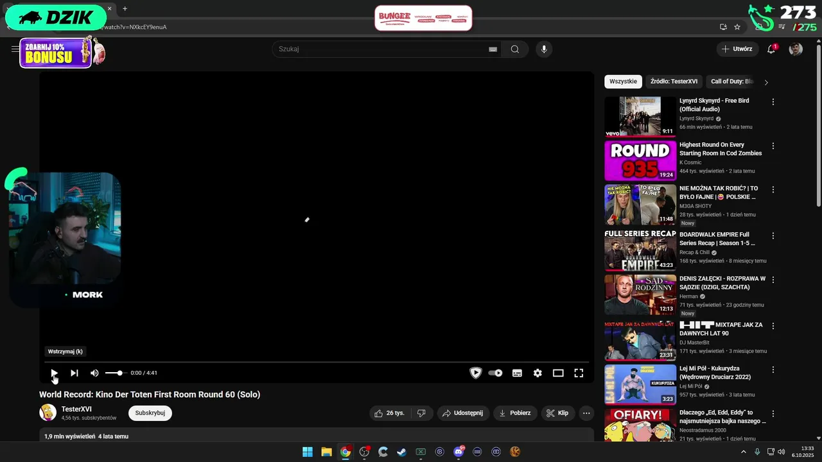Enter fullscreen mode
Image resolution: width=822 pixels, height=462 pixels.
click(x=579, y=373)
